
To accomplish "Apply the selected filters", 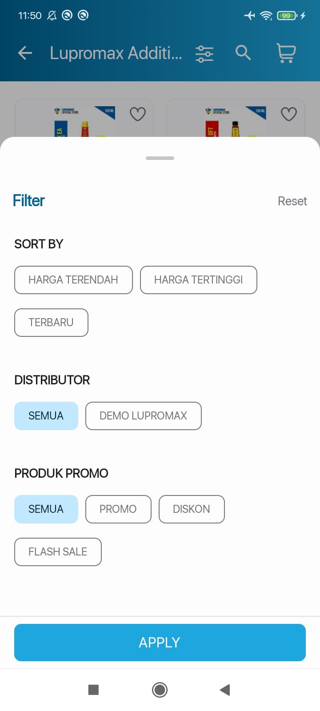I will click(x=160, y=643).
